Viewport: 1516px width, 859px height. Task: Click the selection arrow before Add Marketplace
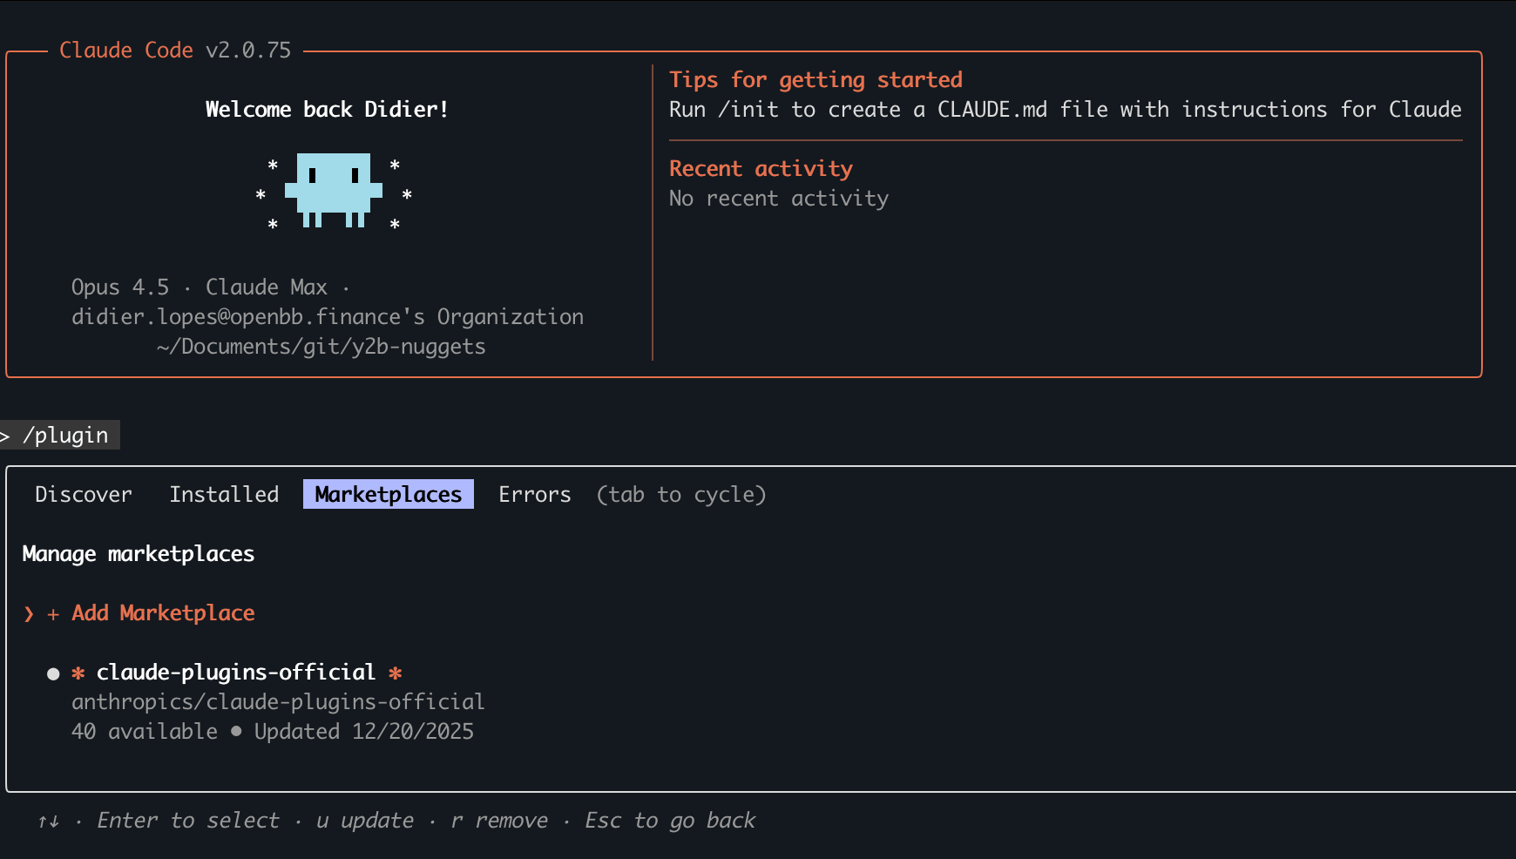(29, 613)
